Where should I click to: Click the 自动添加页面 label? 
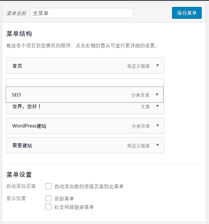click(x=21, y=186)
